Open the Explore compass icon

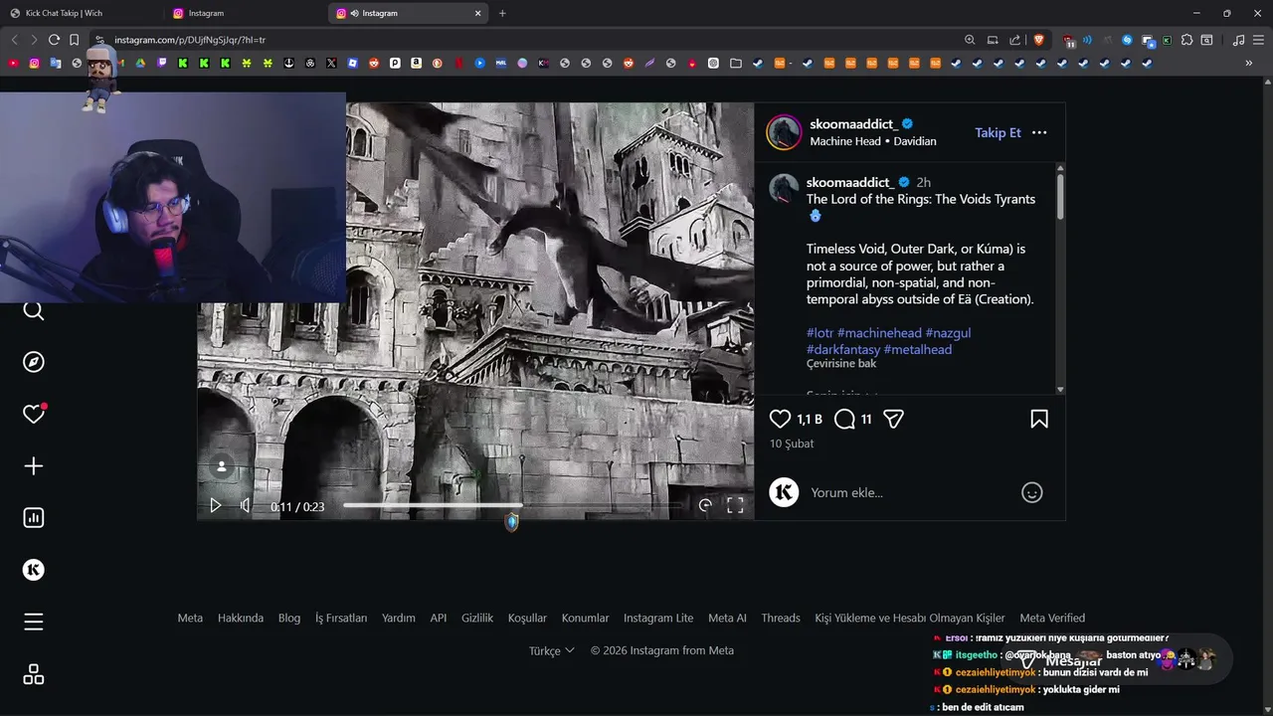34,362
